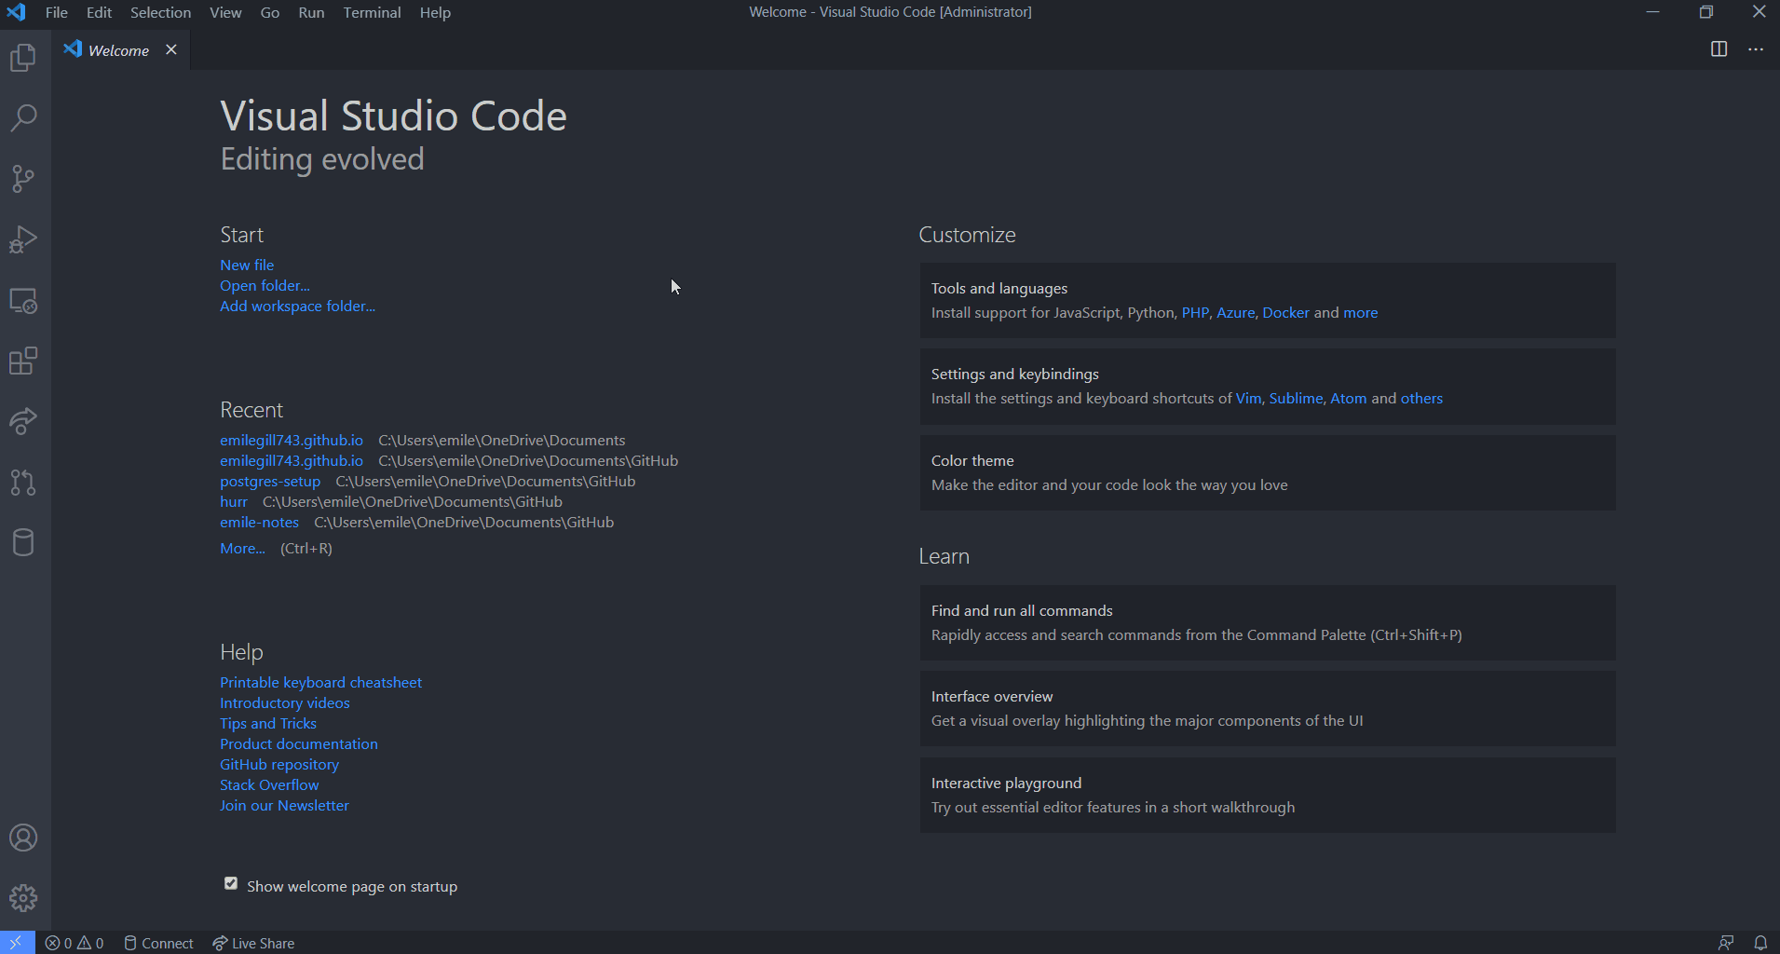Open the database cylinder view in activity bar

pyautogui.click(x=23, y=542)
